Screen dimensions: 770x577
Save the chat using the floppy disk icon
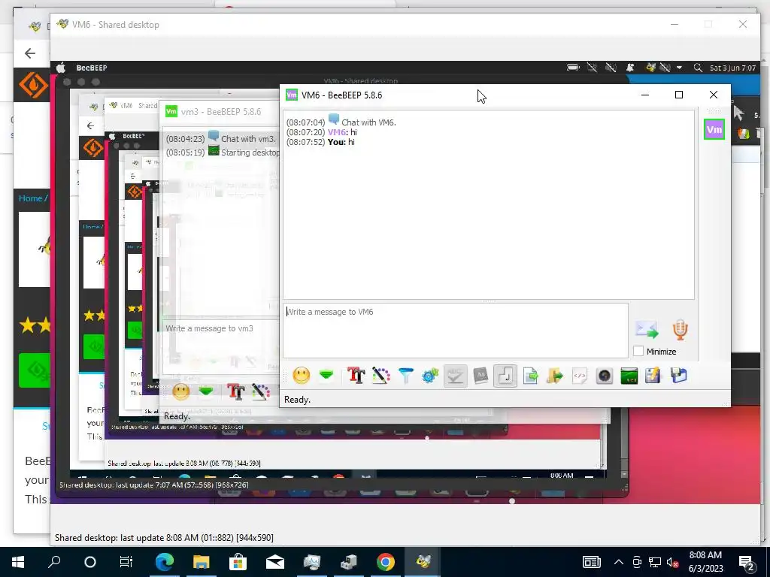(x=679, y=376)
